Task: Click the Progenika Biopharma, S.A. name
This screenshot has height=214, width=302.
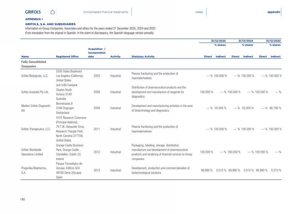Action: [34, 170]
